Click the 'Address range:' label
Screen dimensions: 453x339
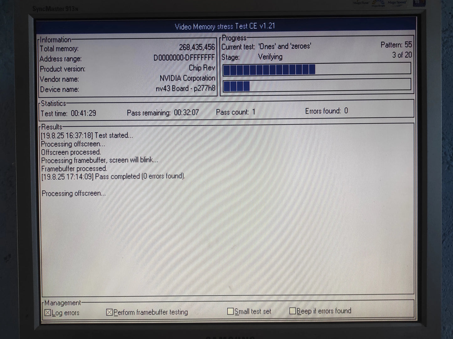61,59
